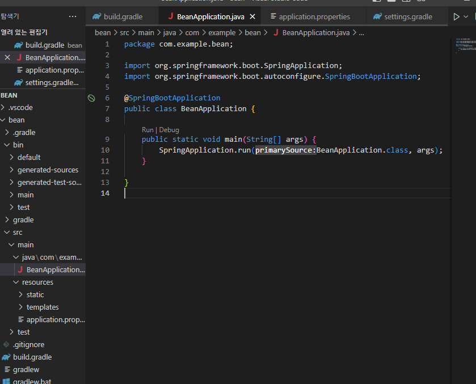The image size is (476, 384).
Task: Click Java icon beside BeanApplication in src tree
Action: (x=20, y=270)
